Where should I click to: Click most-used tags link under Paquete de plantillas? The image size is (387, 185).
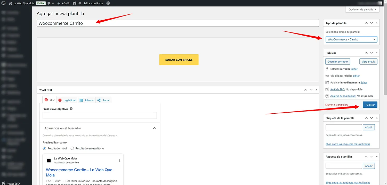[x=348, y=183]
